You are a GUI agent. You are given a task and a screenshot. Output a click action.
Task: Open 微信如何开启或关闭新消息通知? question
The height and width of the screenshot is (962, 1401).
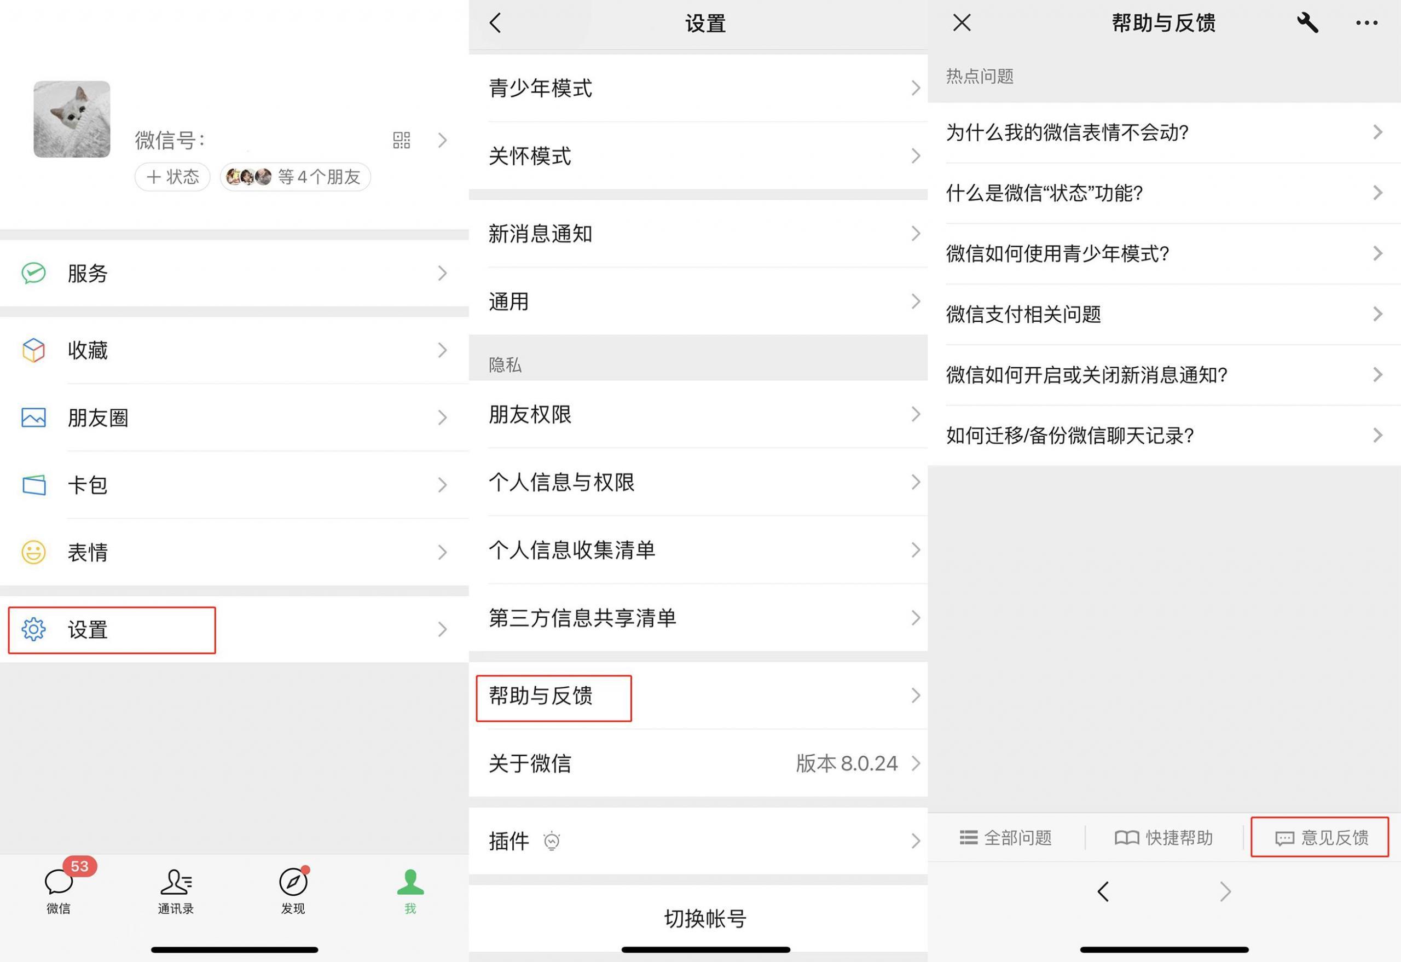coord(1164,375)
